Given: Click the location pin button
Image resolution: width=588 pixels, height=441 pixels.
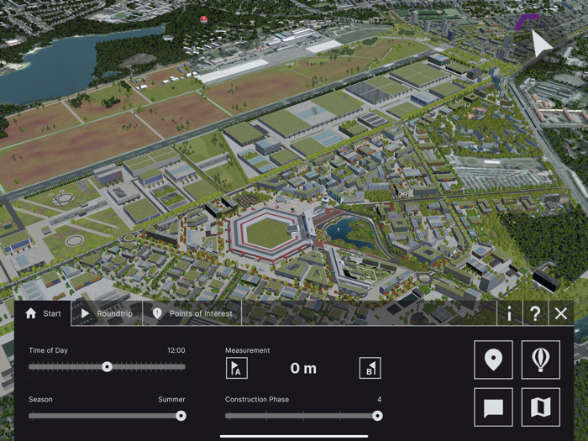Looking at the screenshot, I should click(493, 360).
